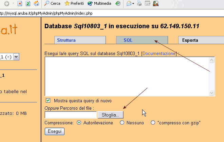Expand the forward button dropdown arrow
The image size is (224, 142).
[x=12, y=4]
